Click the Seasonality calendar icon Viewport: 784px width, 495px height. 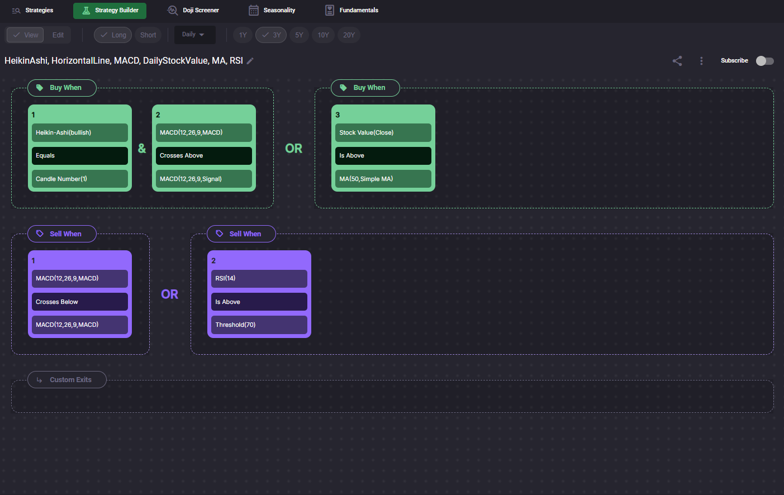254,10
